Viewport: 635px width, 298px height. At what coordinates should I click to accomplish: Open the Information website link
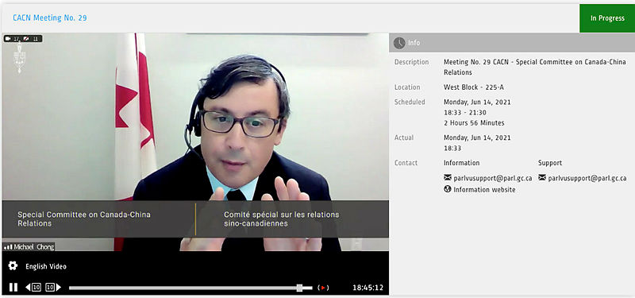click(484, 189)
